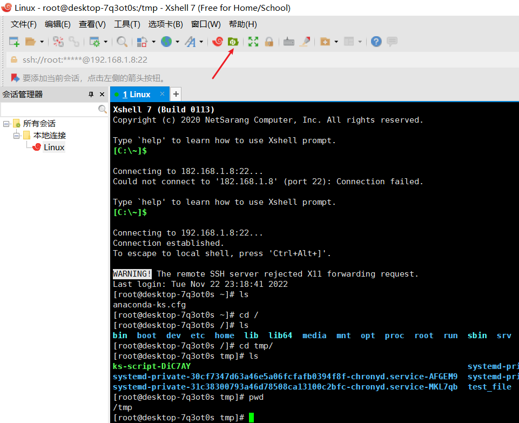Expand the new folder icon dropdown arrow

click(x=336, y=42)
